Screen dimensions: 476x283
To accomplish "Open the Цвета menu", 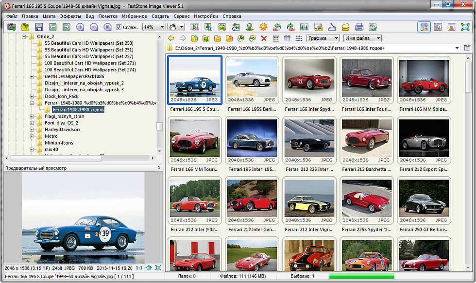I will pyautogui.click(x=49, y=16).
